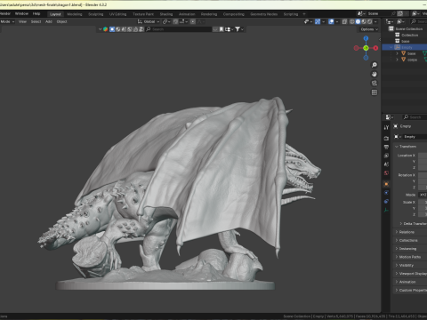The width and height of the screenshot is (427, 320).
Task: Select rendered viewport shading
Action: click(x=369, y=21)
